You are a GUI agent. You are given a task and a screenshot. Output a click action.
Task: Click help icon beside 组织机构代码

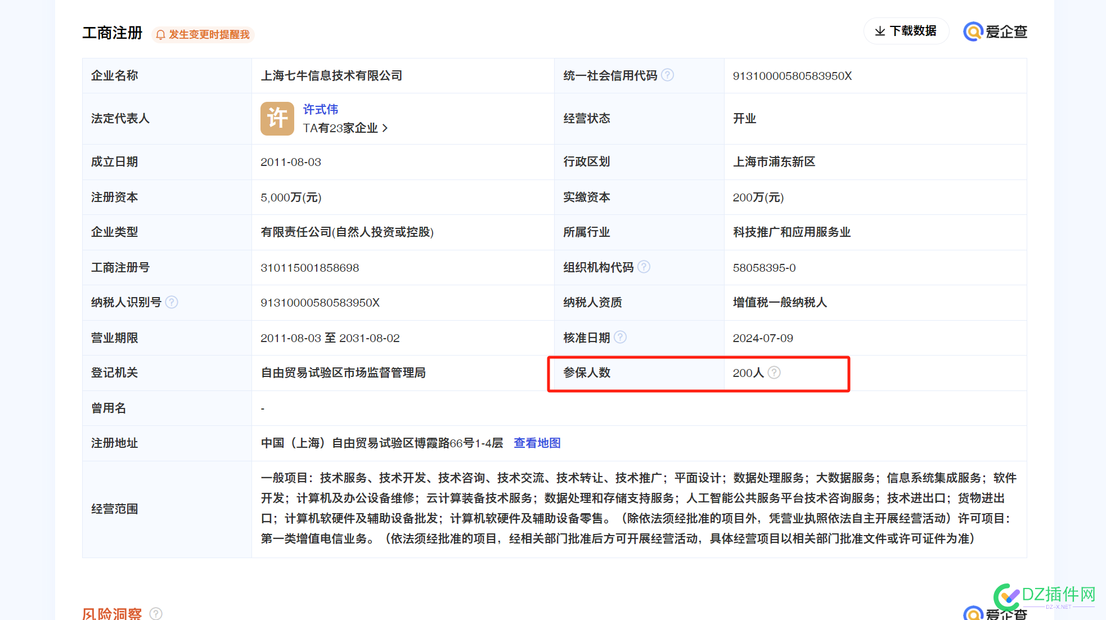[644, 267]
